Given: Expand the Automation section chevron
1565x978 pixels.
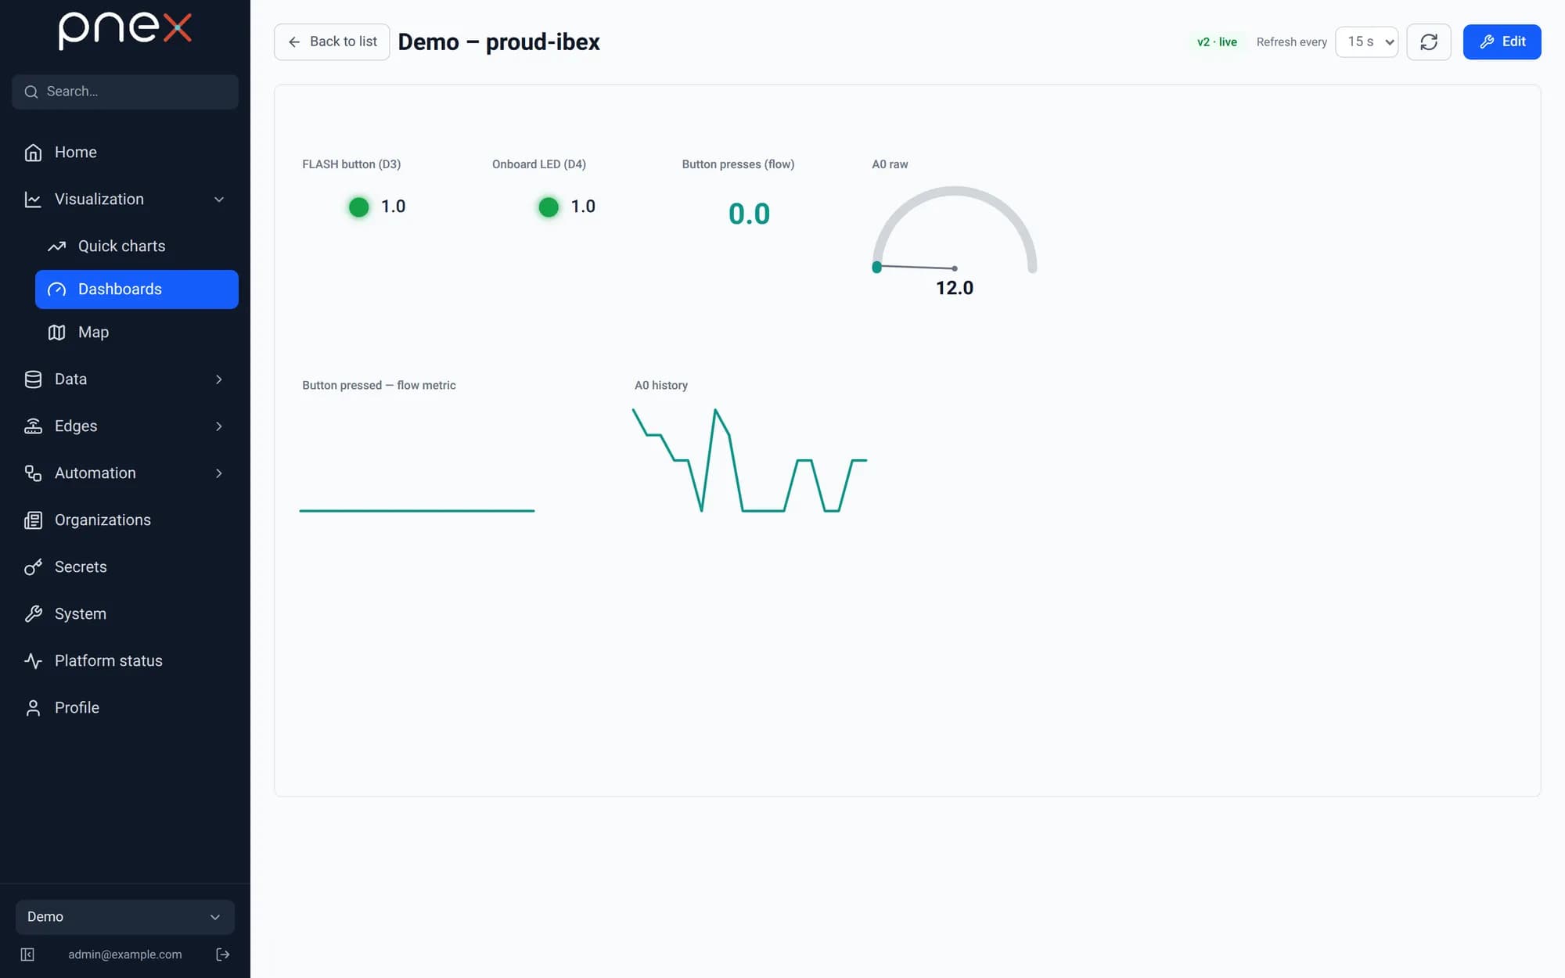Looking at the screenshot, I should [219, 473].
